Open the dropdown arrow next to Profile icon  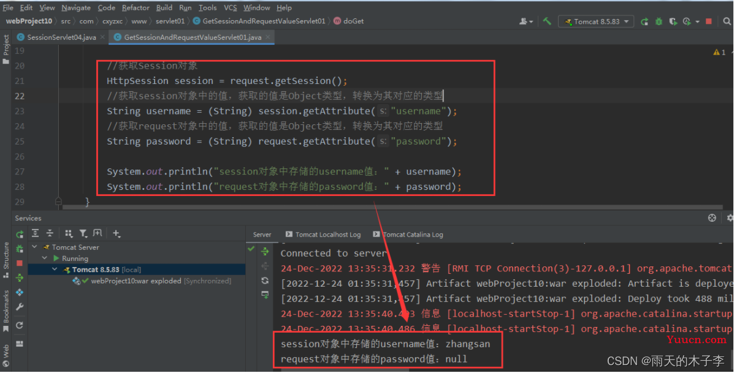pyautogui.click(x=697, y=22)
